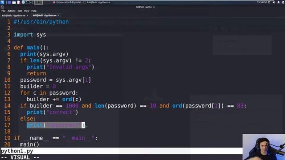Click 'if len(sys.argv) != 2:' on line 7
Viewport: 285px width, 160px height.
tap(56, 60)
